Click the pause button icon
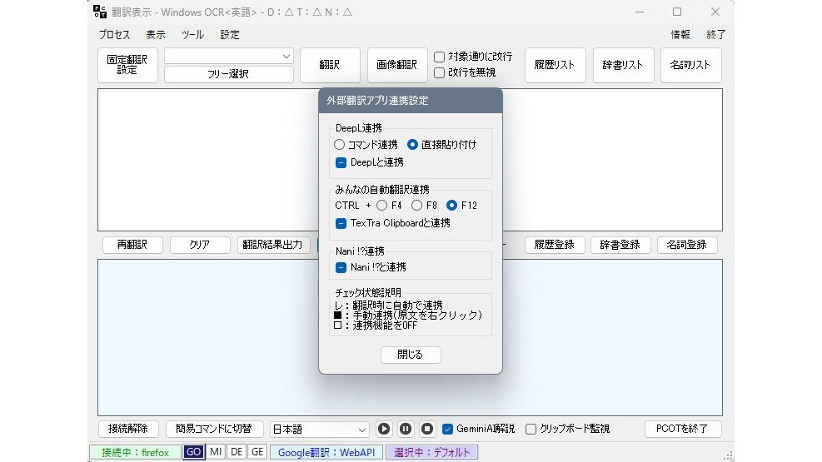 [x=406, y=429]
